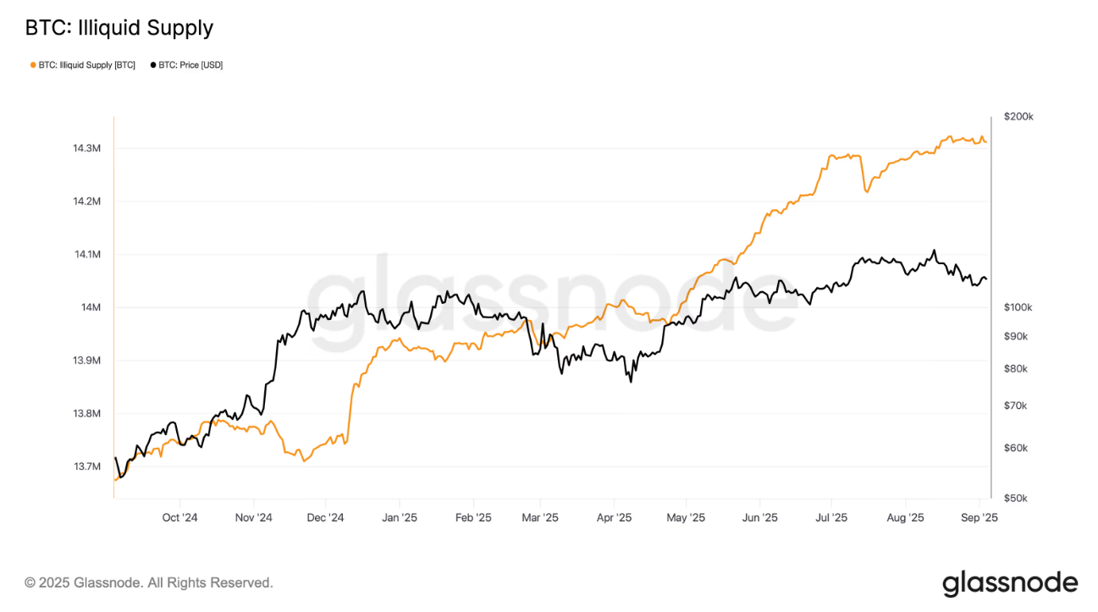Viewport: 1098px width, 612px height.
Task: Select the Sep '25 x-axis label
Action: pyautogui.click(x=980, y=517)
